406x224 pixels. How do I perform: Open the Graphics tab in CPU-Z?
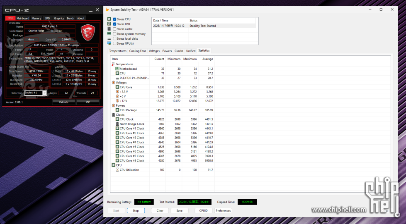pos(59,18)
